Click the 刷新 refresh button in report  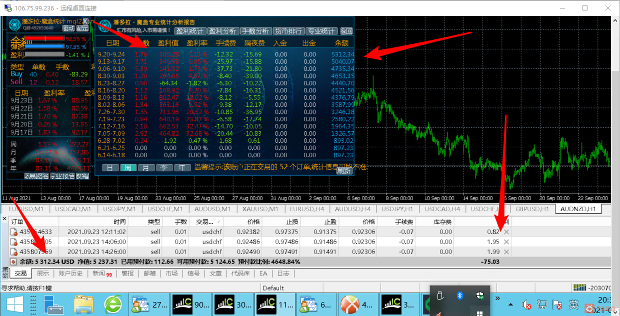tap(344, 170)
